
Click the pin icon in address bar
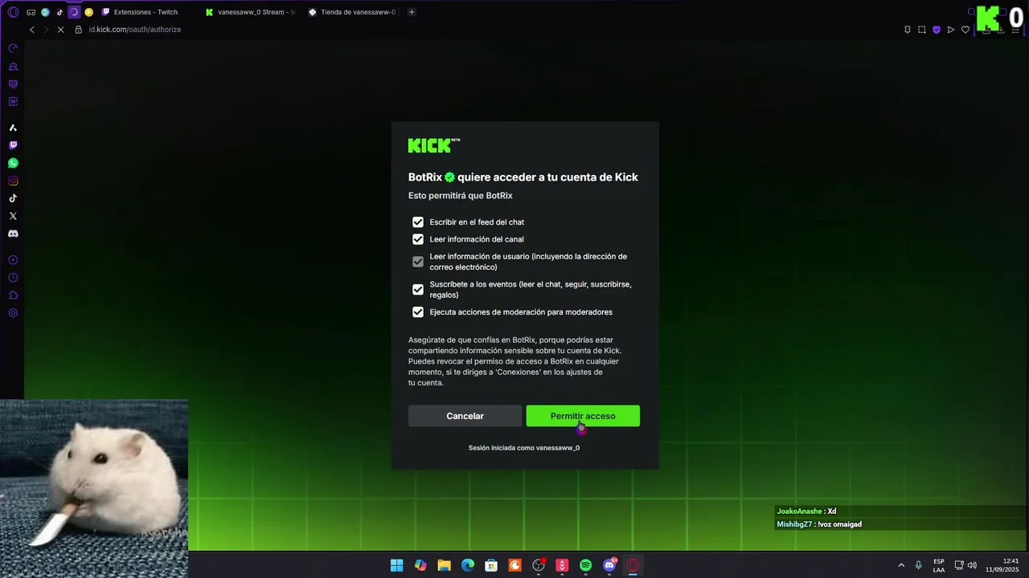(908, 30)
